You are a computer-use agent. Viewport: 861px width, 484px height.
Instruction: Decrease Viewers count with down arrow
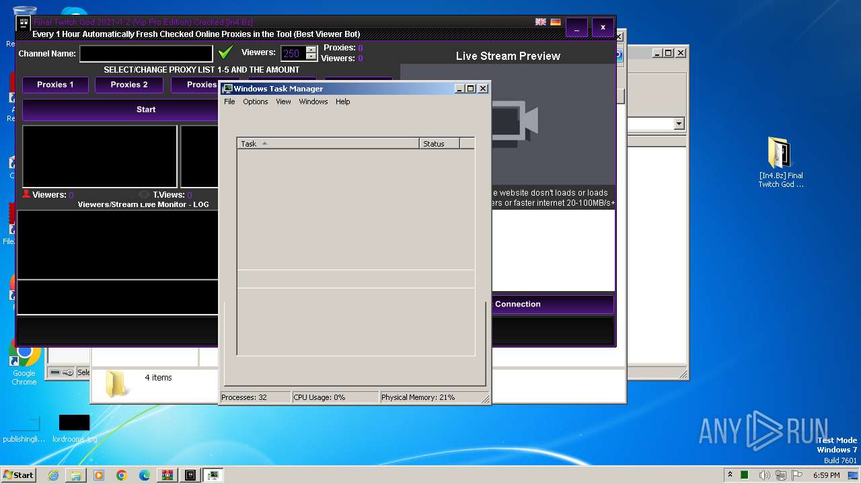(311, 57)
